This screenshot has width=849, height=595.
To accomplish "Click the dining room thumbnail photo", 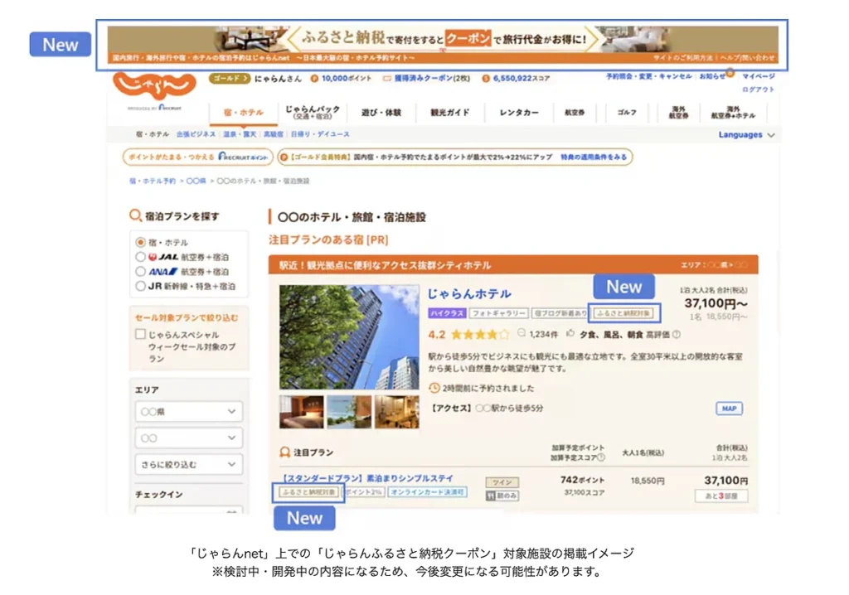I will [x=396, y=412].
